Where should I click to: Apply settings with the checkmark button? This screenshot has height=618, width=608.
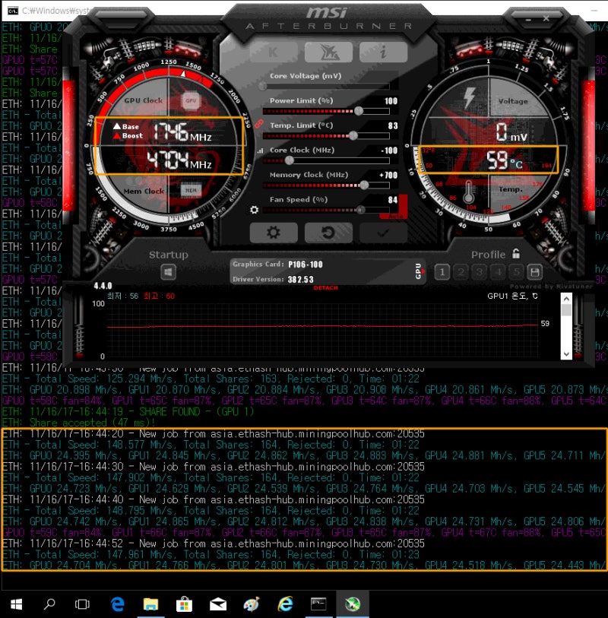tap(383, 233)
